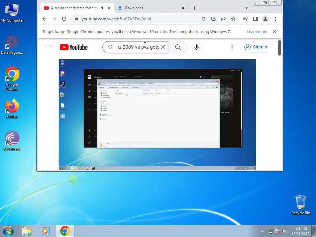Bookmark this page with the star
Screen dimensions: 316x237
click(233, 19)
